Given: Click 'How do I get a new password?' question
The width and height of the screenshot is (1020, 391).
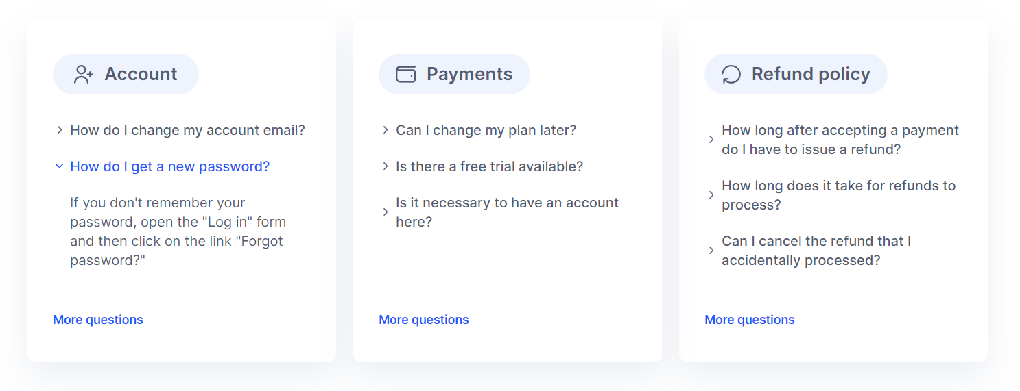Looking at the screenshot, I should click(170, 166).
